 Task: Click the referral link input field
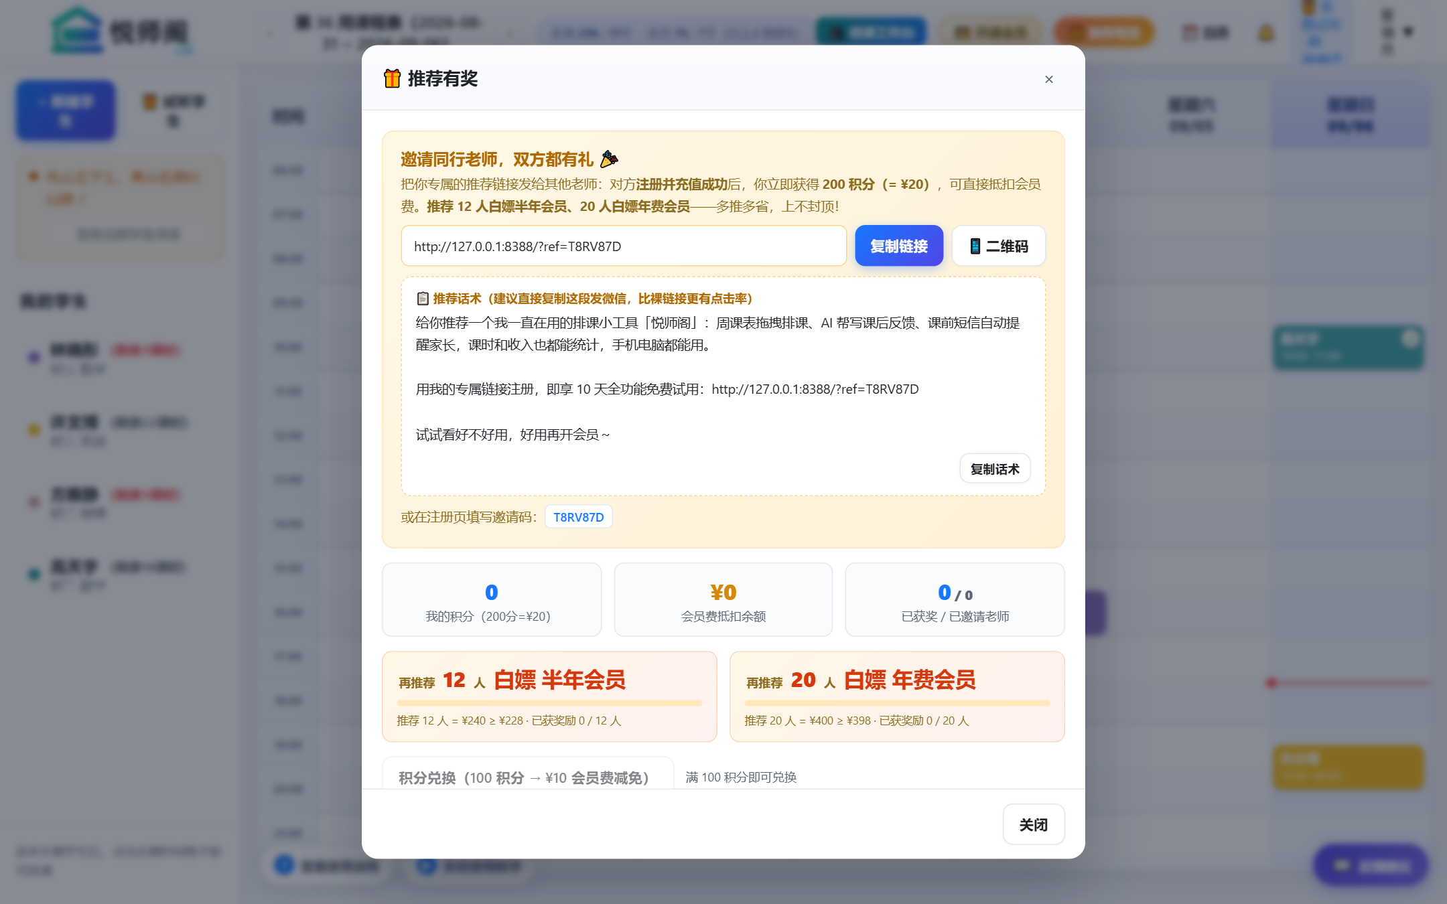[x=624, y=246]
